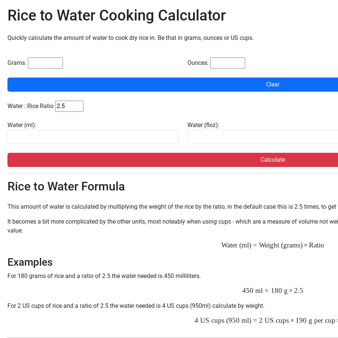The image size is (338, 338).
Task: Click the Rice to Water Cooking Calculator title
Action: (x=116, y=16)
